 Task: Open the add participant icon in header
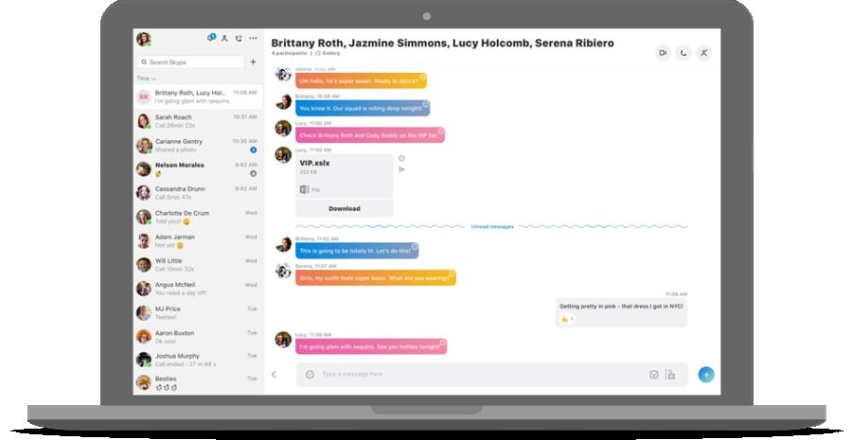704,53
